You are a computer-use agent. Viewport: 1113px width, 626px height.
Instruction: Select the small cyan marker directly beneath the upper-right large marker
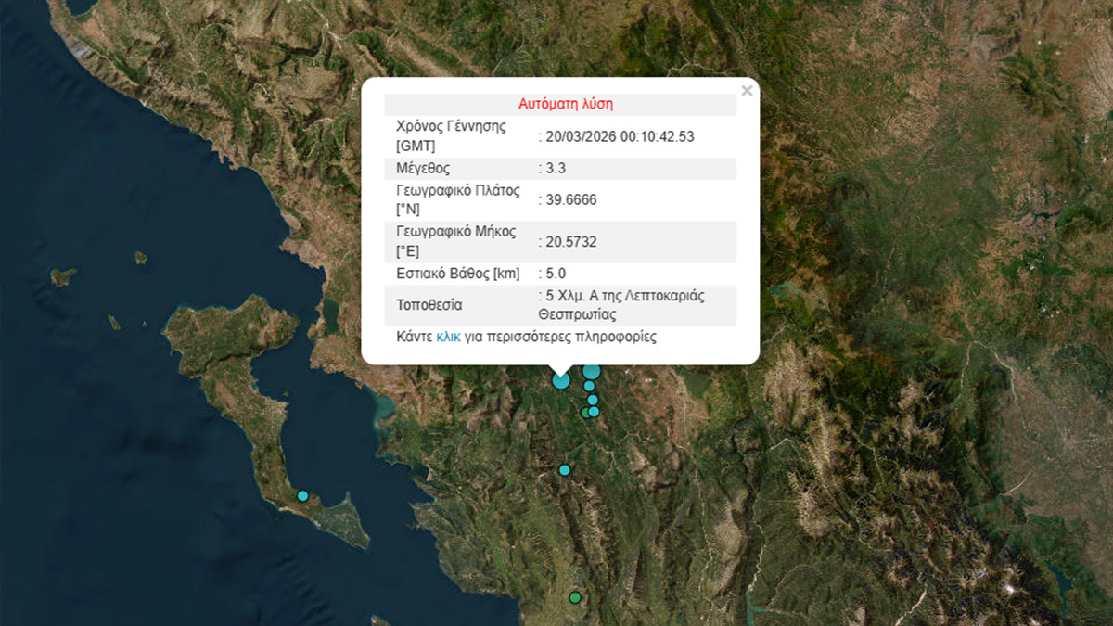(x=589, y=386)
